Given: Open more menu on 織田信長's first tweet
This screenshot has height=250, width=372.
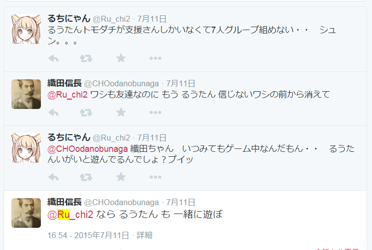Looking at the screenshot, I should pos(155,112).
